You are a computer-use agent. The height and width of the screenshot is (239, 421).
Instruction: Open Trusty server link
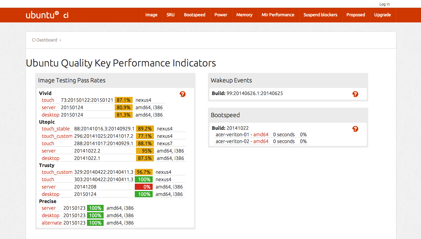pyautogui.click(x=49, y=187)
